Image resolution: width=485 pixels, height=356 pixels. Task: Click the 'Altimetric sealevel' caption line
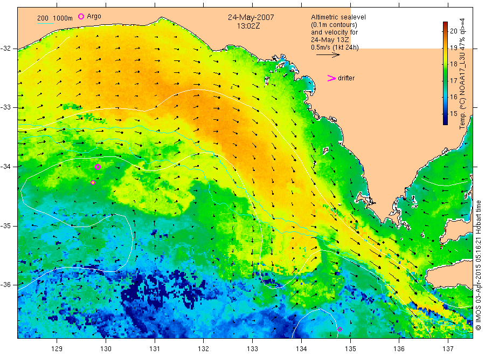pyautogui.click(x=338, y=17)
